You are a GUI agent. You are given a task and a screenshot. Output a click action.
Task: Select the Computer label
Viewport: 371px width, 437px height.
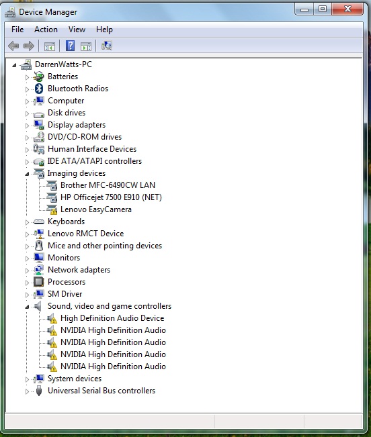tap(66, 101)
